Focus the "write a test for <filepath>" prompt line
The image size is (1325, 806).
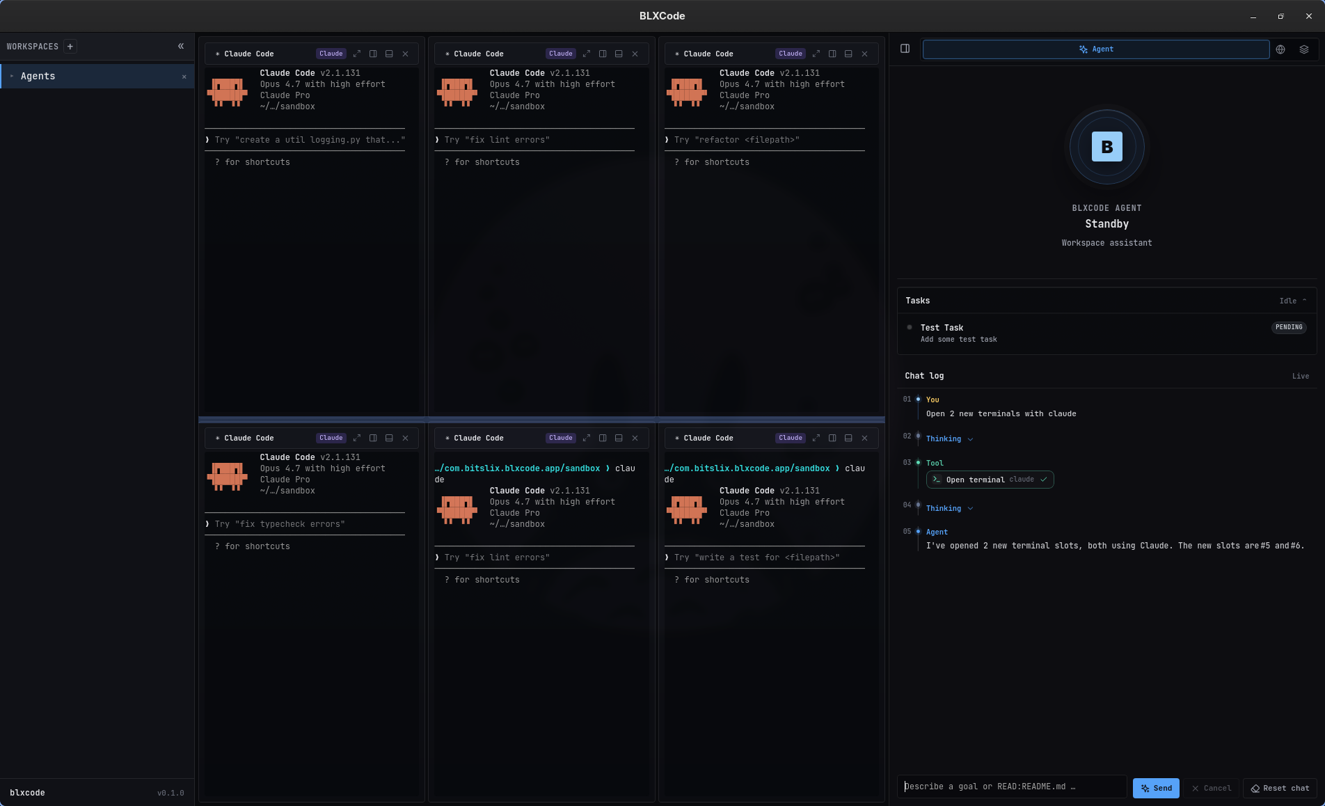click(764, 558)
